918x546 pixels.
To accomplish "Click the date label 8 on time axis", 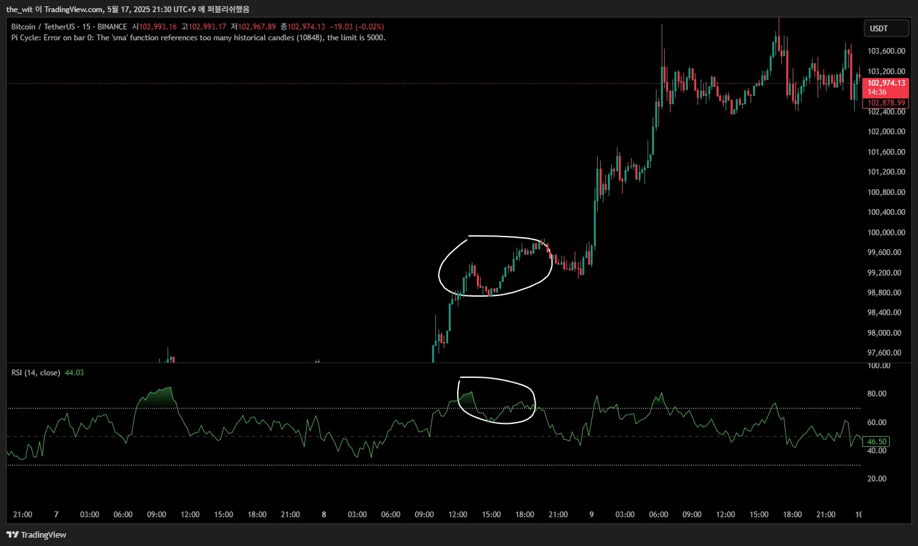I will 324,515.
